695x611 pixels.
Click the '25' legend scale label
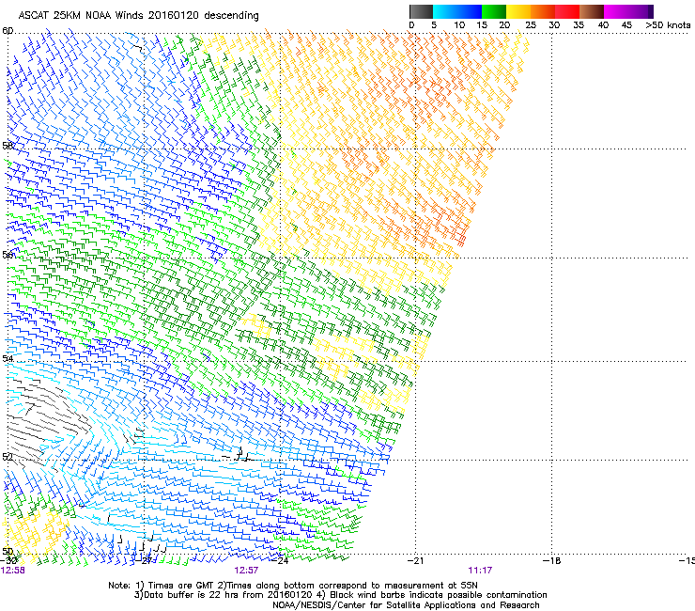pyautogui.click(x=531, y=25)
